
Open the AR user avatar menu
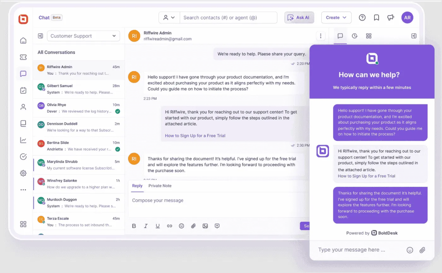point(407,18)
